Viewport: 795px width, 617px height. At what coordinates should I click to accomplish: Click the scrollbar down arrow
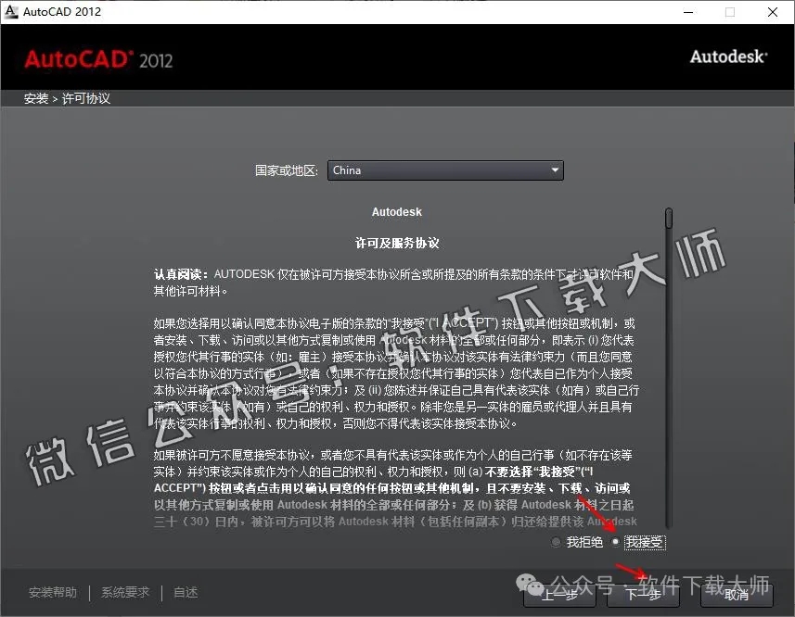668,525
